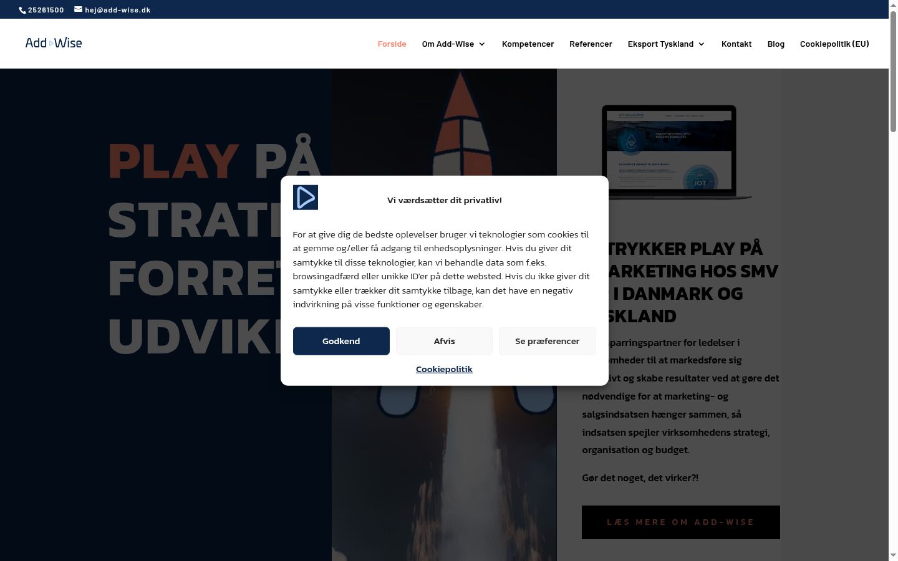Image resolution: width=898 pixels, height=561 pixels.
Task: Expand the Eksport Tyskland submenu chevron
Action: 701,44
